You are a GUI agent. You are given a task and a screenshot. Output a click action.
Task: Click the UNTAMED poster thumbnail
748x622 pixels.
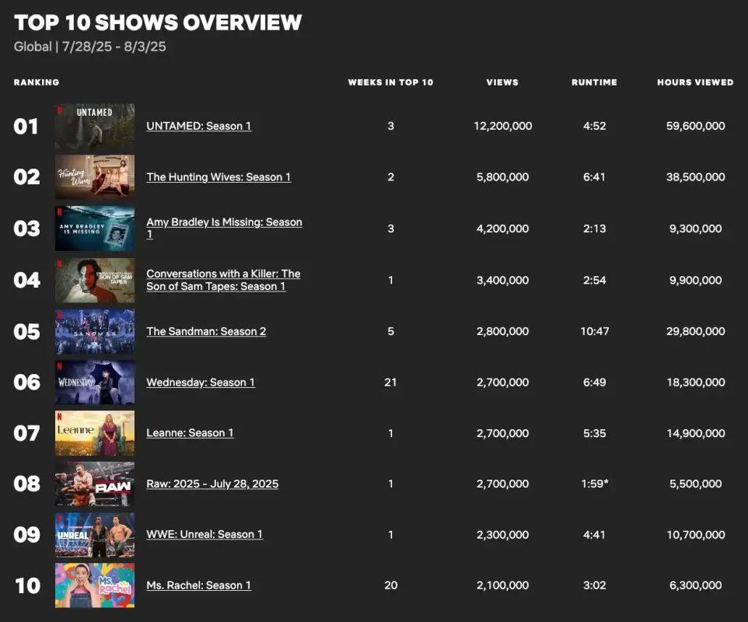click(95, 127)
